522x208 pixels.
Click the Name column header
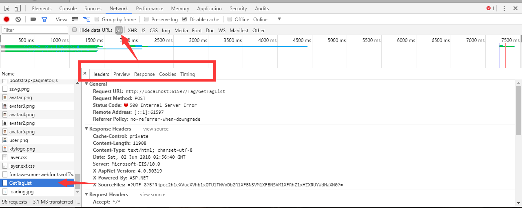39,74
